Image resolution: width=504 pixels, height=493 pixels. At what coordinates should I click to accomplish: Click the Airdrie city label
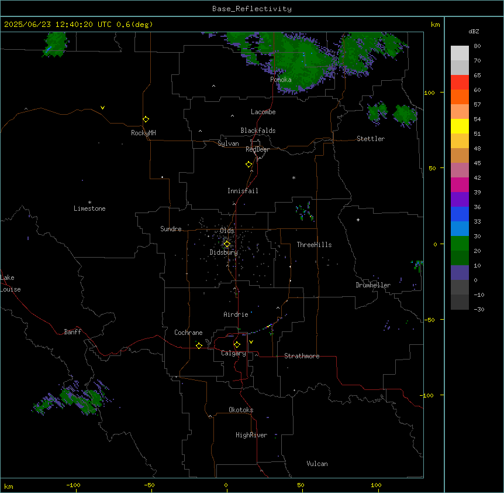tap(236, 314)
